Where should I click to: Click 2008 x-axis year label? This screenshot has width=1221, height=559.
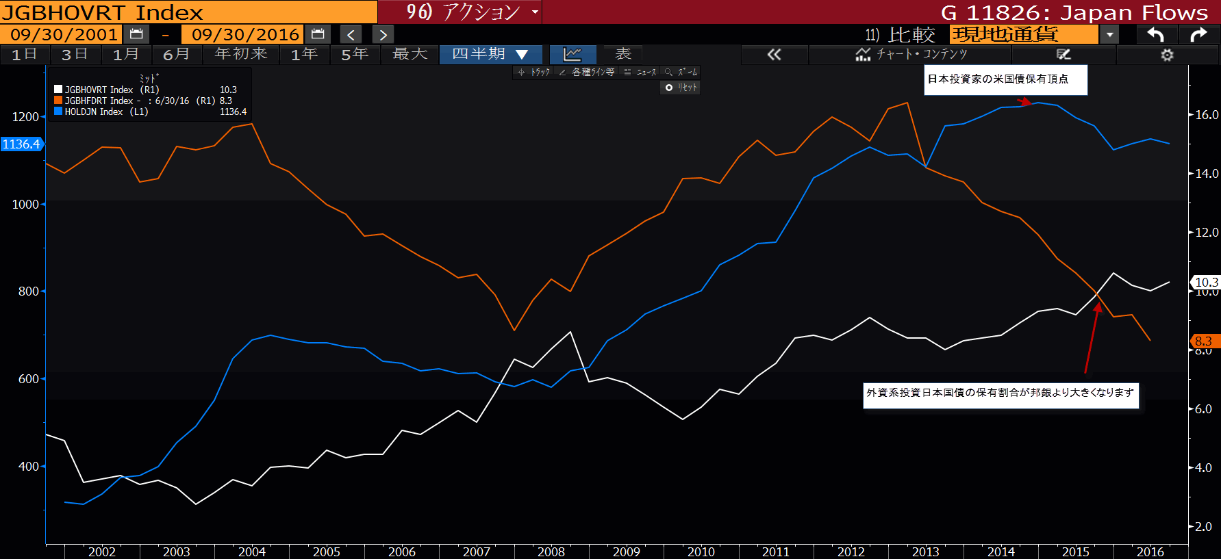tap(551, 551)
